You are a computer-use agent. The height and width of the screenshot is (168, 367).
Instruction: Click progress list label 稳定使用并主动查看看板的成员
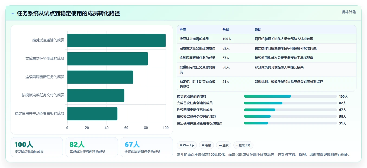click(199, 123)
